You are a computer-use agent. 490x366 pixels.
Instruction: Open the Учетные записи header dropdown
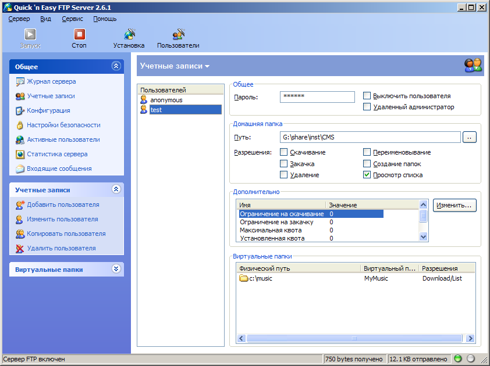point(175,66)
